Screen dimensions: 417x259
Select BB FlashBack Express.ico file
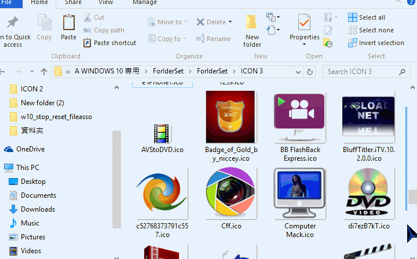[x=300, y=127]
